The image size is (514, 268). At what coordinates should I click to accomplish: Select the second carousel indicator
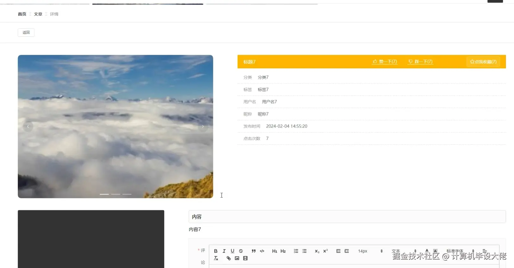click(x=116, y=194)
